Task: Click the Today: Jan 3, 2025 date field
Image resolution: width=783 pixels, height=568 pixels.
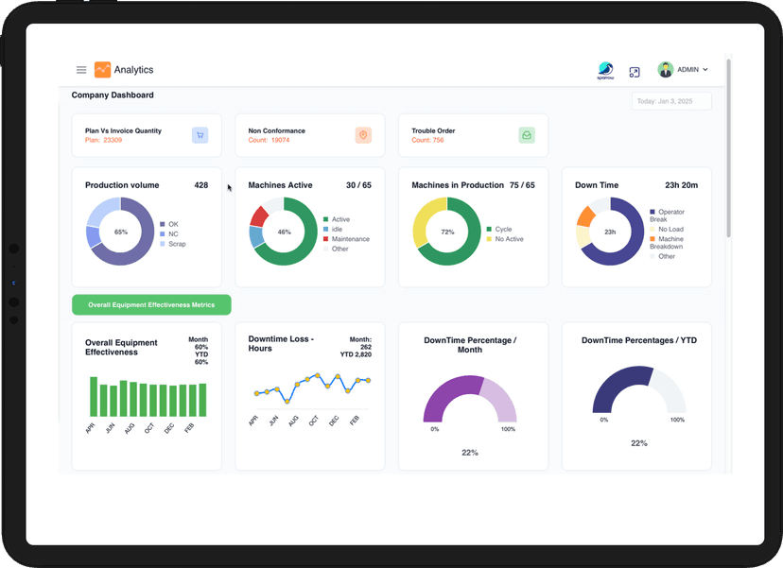Action: click(x=671, y=100)
